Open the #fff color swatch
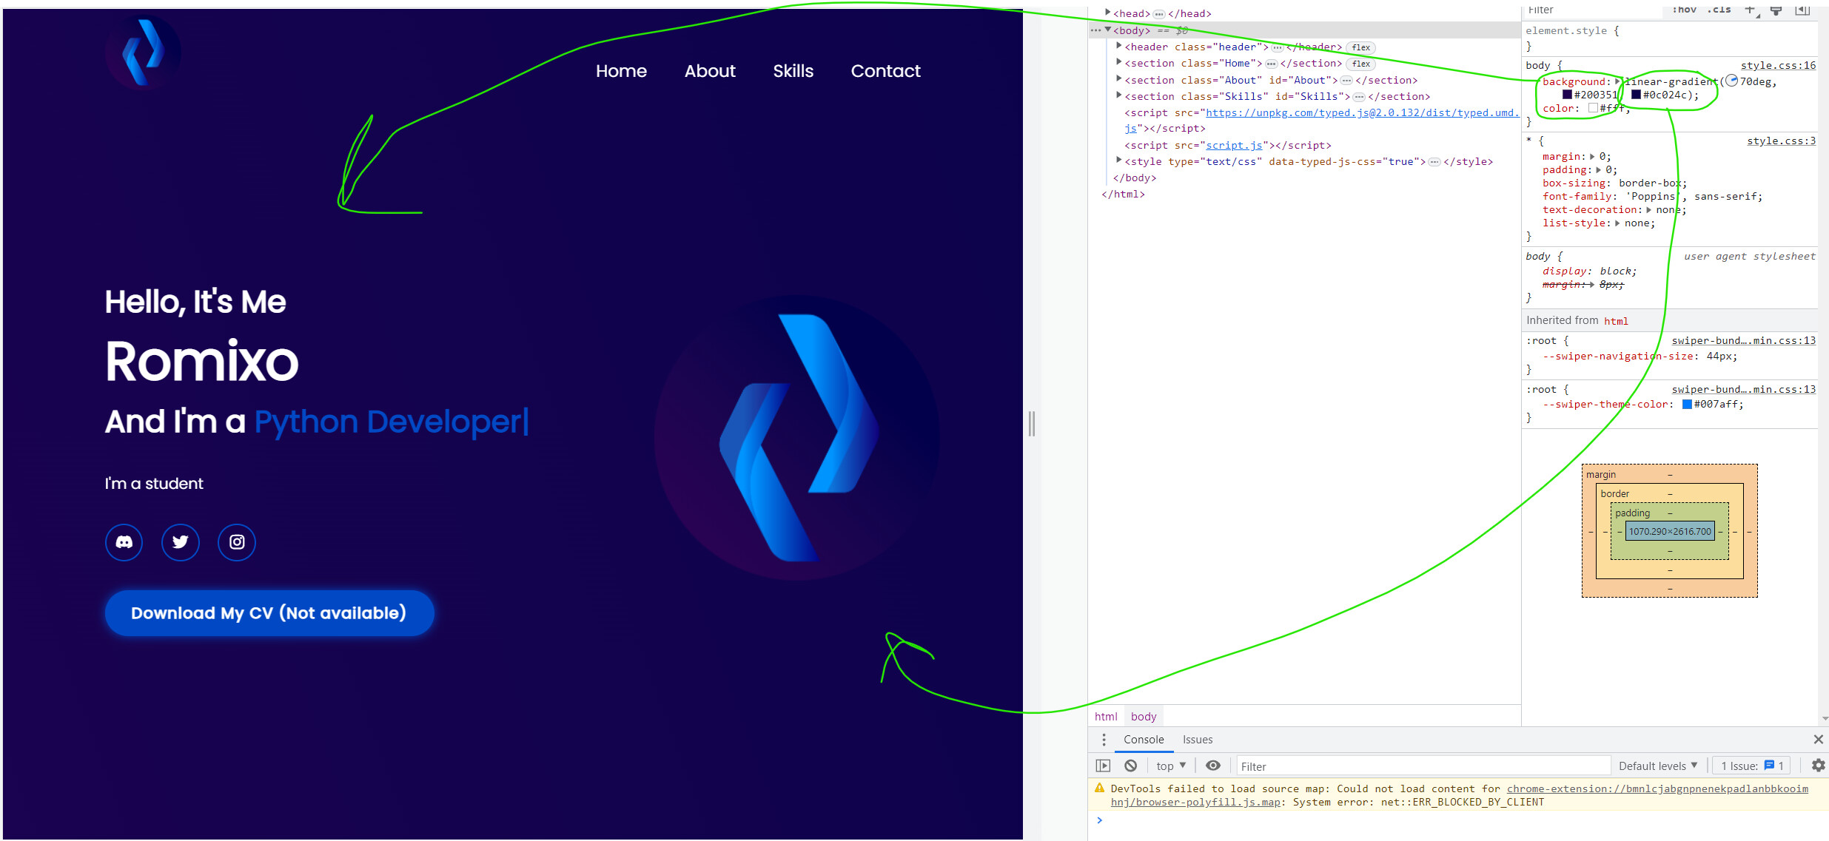 point(1593,108)
